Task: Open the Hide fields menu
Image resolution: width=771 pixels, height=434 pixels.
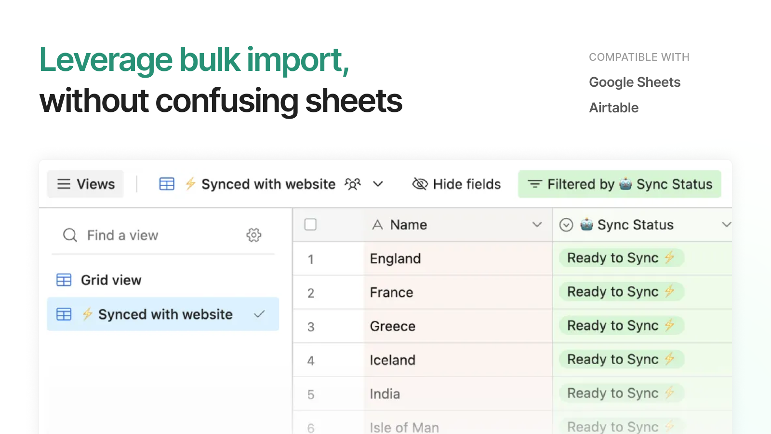Action: 457,184
